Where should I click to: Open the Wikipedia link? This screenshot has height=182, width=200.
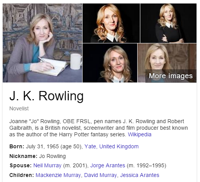coord(140,134)
